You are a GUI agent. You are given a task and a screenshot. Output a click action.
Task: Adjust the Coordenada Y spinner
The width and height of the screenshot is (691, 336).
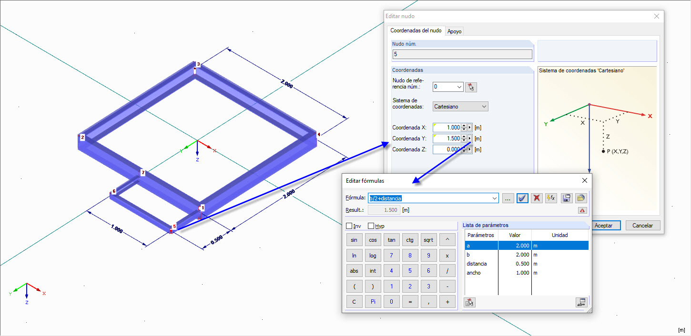464,138
